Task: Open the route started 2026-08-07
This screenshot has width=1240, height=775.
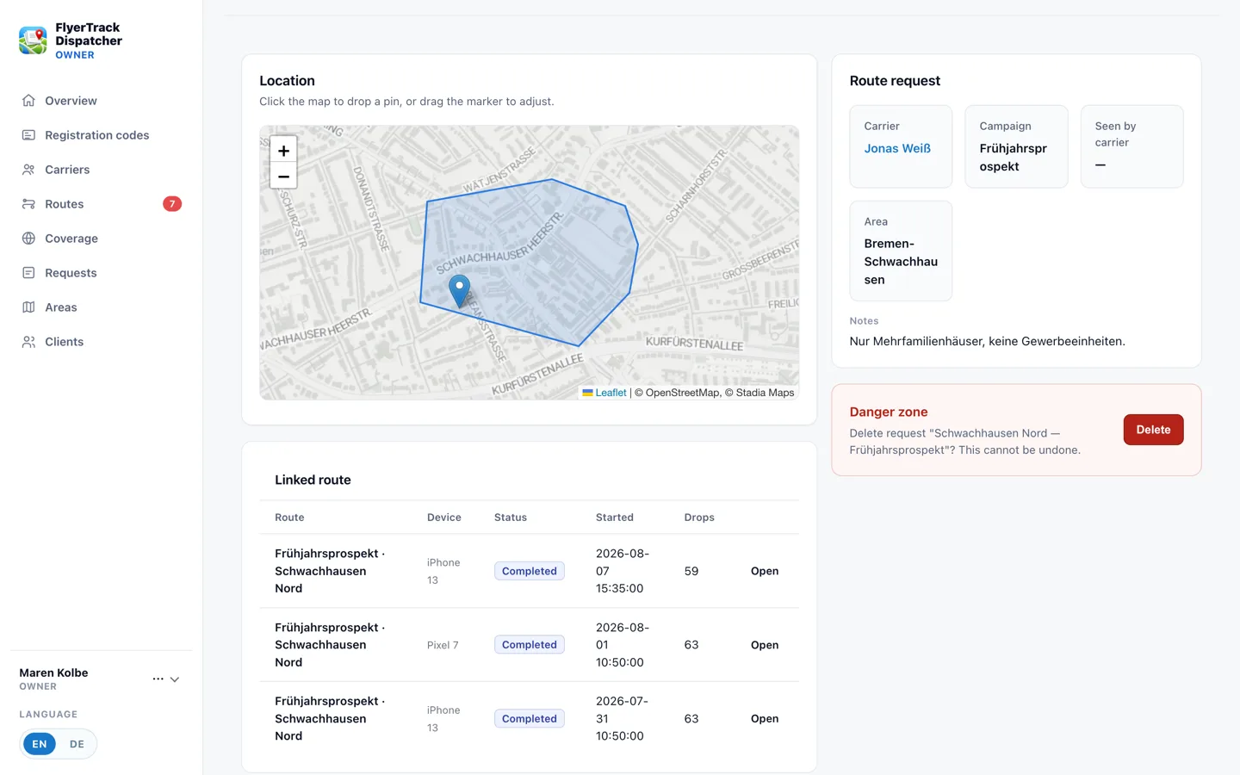Action: point(765,571)
